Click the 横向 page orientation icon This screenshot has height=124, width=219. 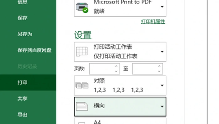tap(82, 106)
